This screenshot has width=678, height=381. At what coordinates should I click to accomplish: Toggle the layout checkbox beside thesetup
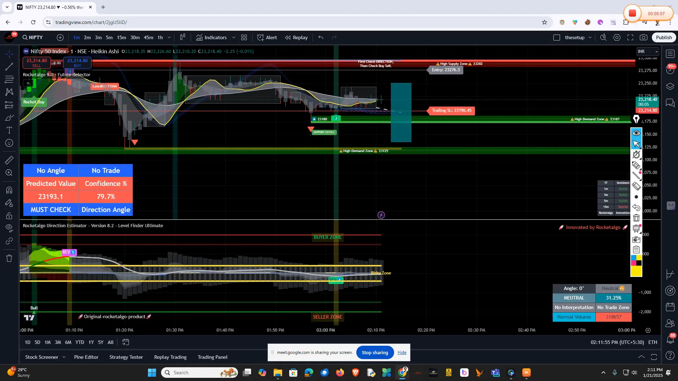pos(557,37)
